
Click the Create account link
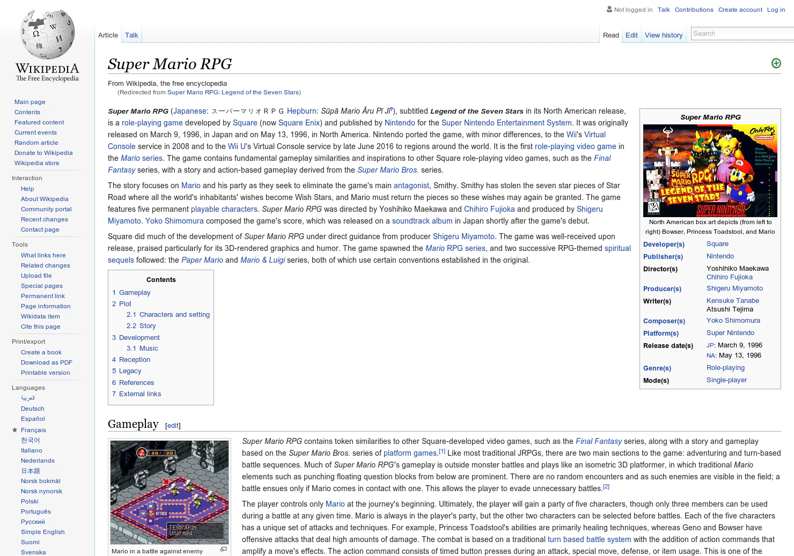pyautogui.click(x=740, y=10)
